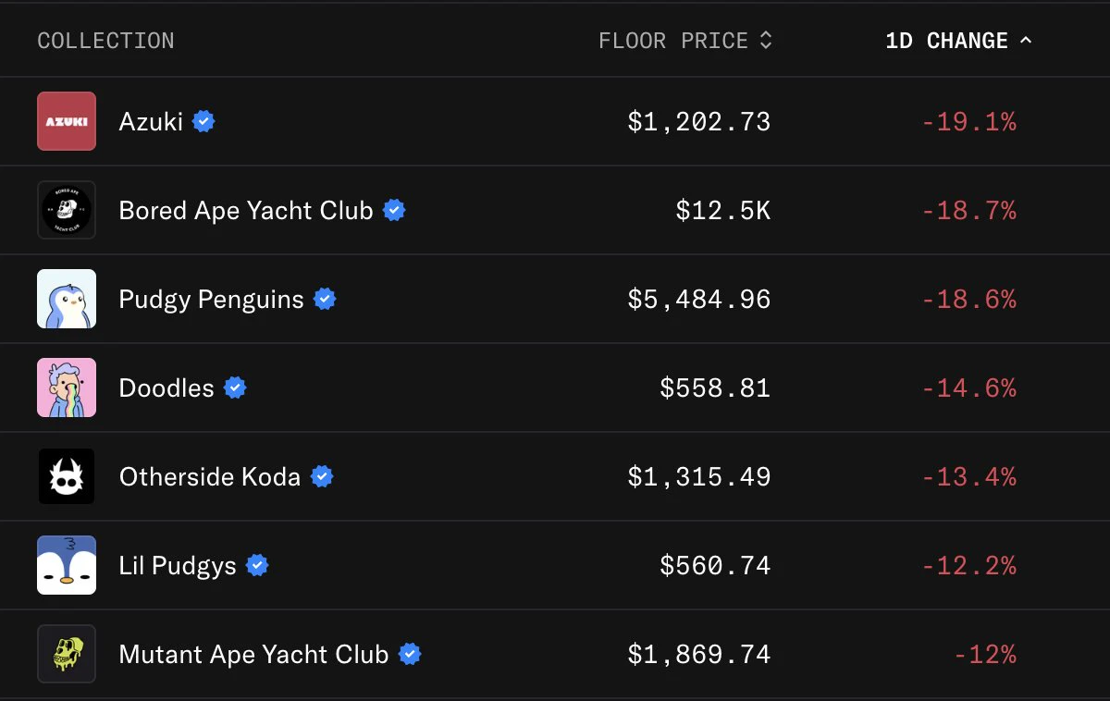
Task: Click the Bored Ape Yacht Club skull logo
Action: pyautogui.click(x=67, y=210)
